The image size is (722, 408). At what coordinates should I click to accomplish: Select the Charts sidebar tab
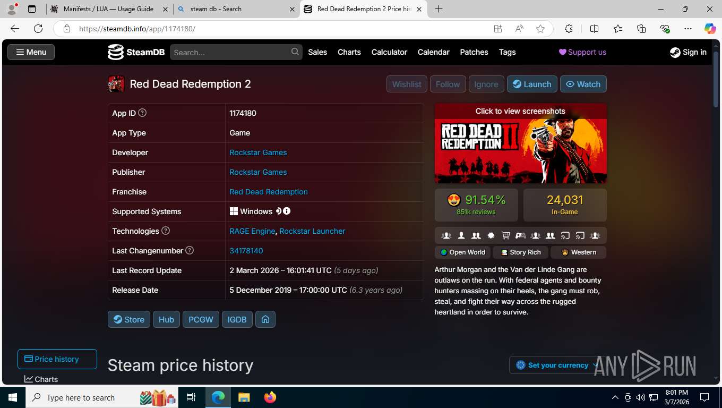pyautogui.click(x=41, y=379)
